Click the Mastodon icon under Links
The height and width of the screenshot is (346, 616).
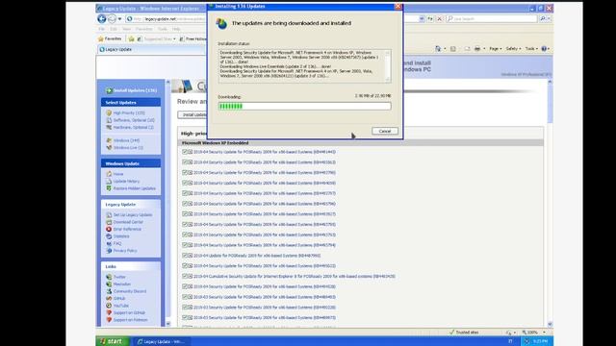(x=109, y=284)
